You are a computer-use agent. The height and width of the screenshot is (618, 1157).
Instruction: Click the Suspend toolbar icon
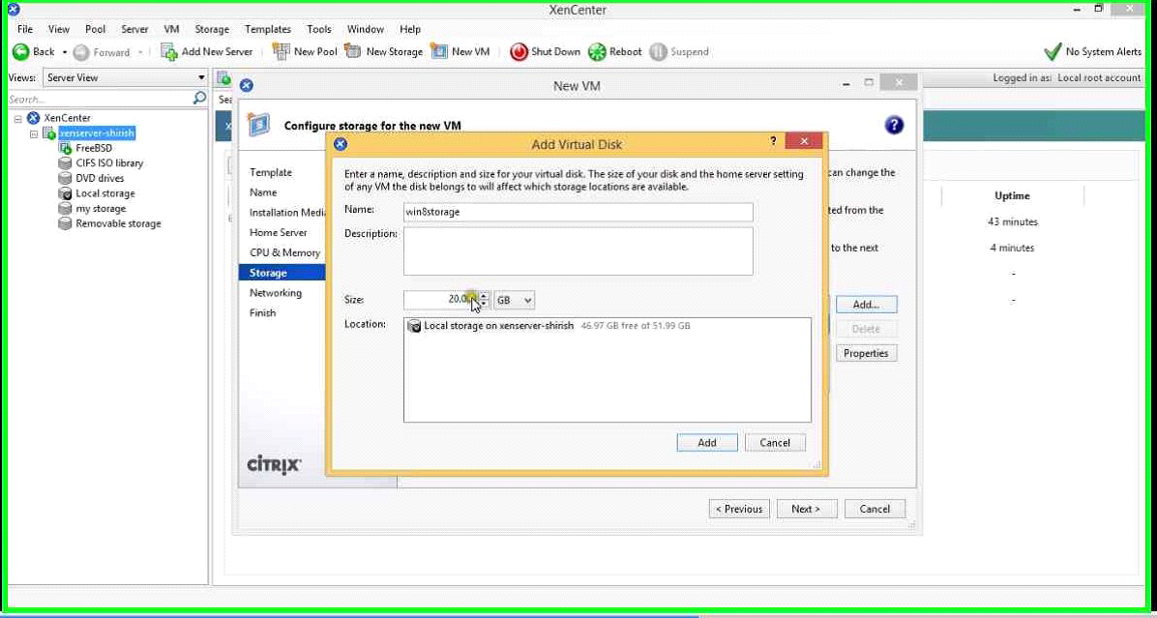(x=658, y=51)
